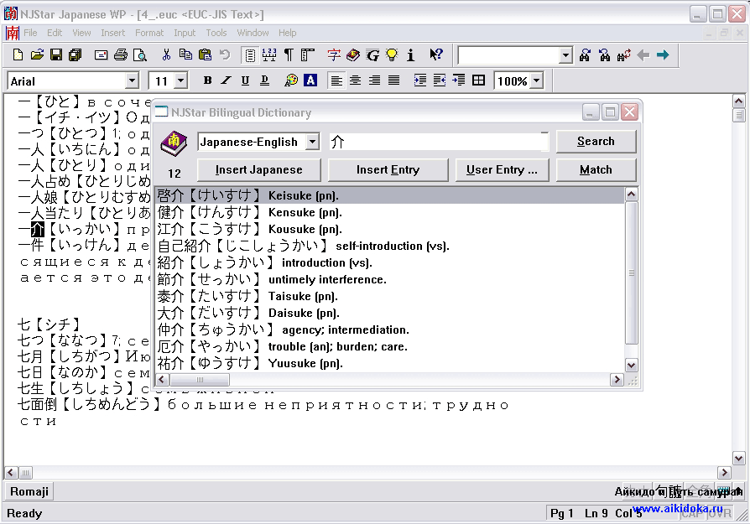Open the search text combo box dropdown

tap(565, 55)
